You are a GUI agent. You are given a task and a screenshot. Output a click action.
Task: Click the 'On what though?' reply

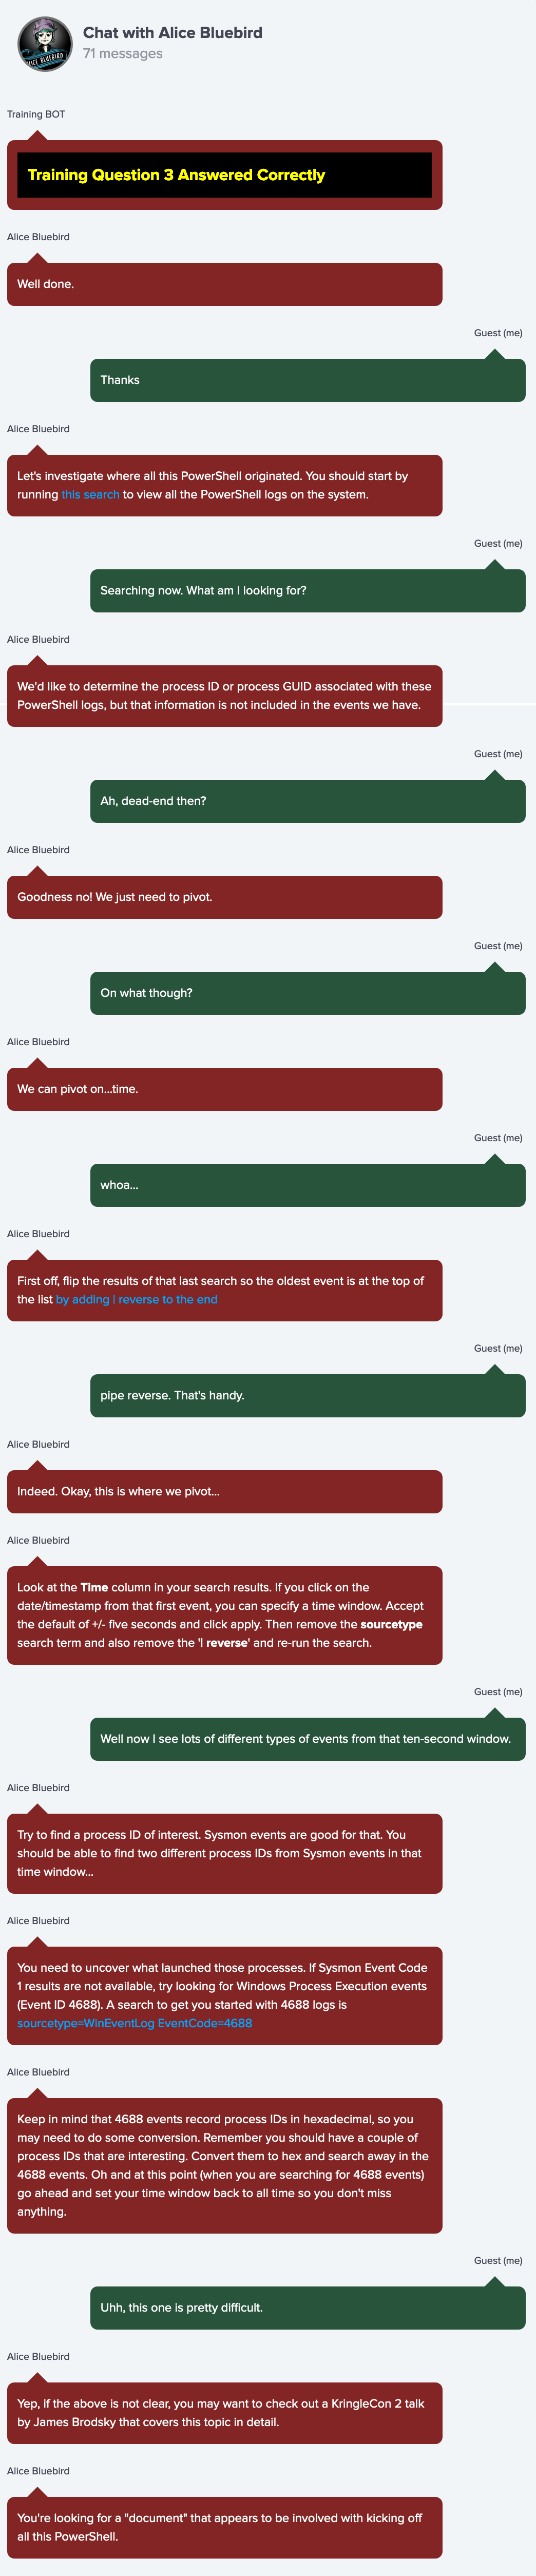[308, 993]
